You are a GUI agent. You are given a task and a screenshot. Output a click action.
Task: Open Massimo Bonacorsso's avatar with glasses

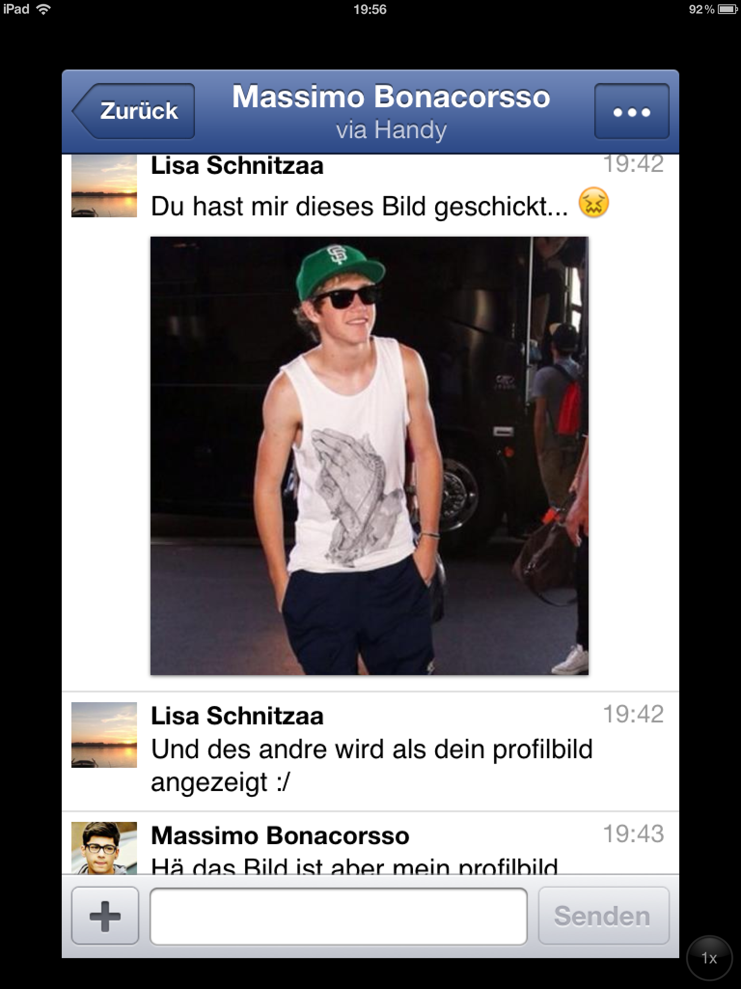pyautogui.click(x=104, y=848)
